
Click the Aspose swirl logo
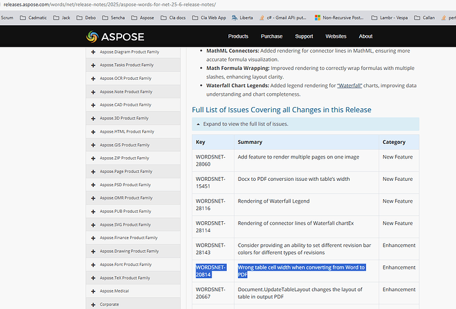(x=92, y=36)
